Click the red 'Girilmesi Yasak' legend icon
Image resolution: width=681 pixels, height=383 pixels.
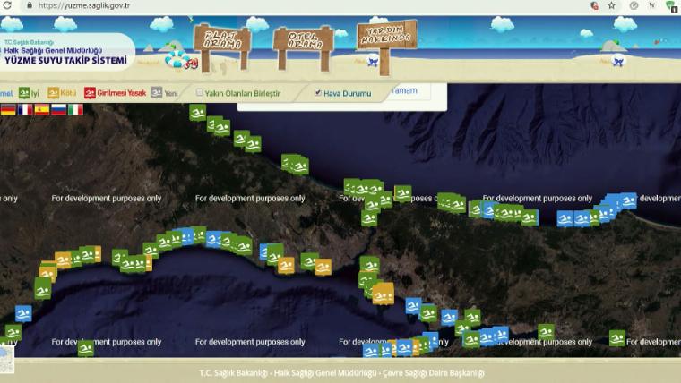(x=90, y=93)
